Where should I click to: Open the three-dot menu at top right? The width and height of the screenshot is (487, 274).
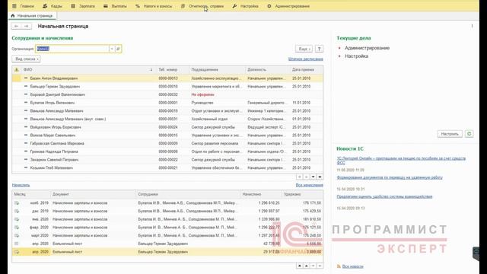point(472,26)
